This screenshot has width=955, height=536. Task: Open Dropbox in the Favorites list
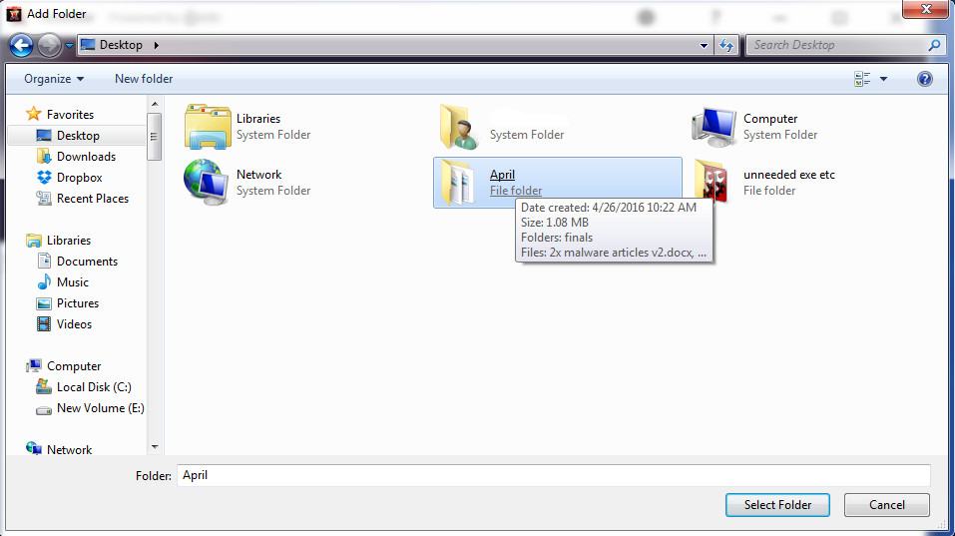coord(79,178)
